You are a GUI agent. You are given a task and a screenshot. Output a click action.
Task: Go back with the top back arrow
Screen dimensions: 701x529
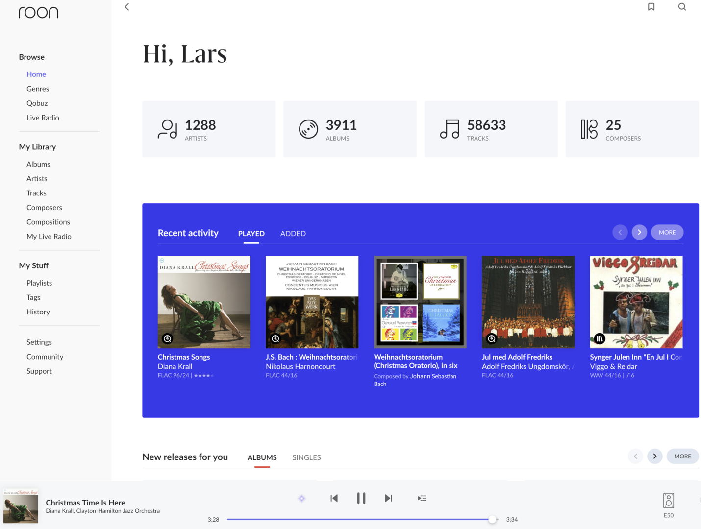[127, 7]
